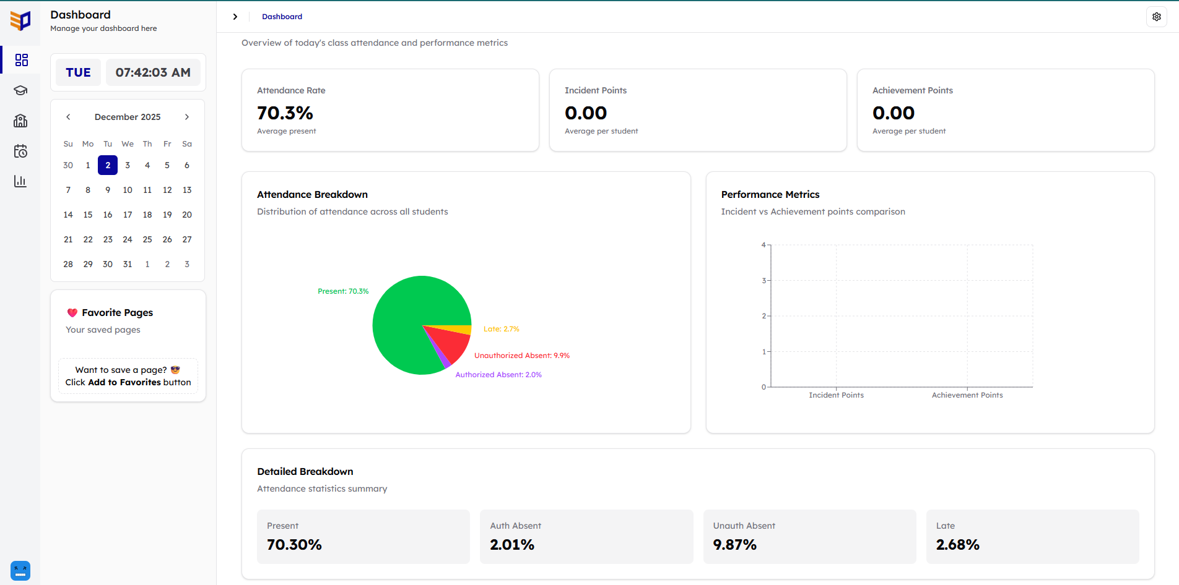Screen dimensions: 1179x585
Task: Click the Late 2.68% statistic tile
Action: [1032, 536]
